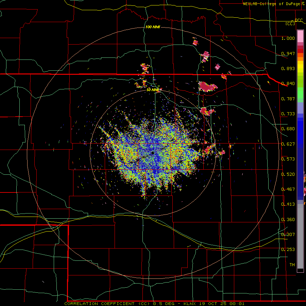Click the 100 NMI range ring label
The image size is (306, 306).
tap(153, 27)
